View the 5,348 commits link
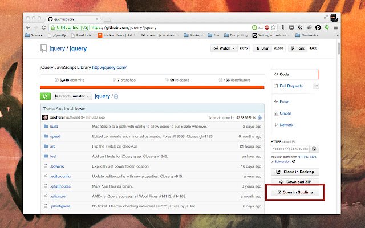 click(x=70, y=80)
